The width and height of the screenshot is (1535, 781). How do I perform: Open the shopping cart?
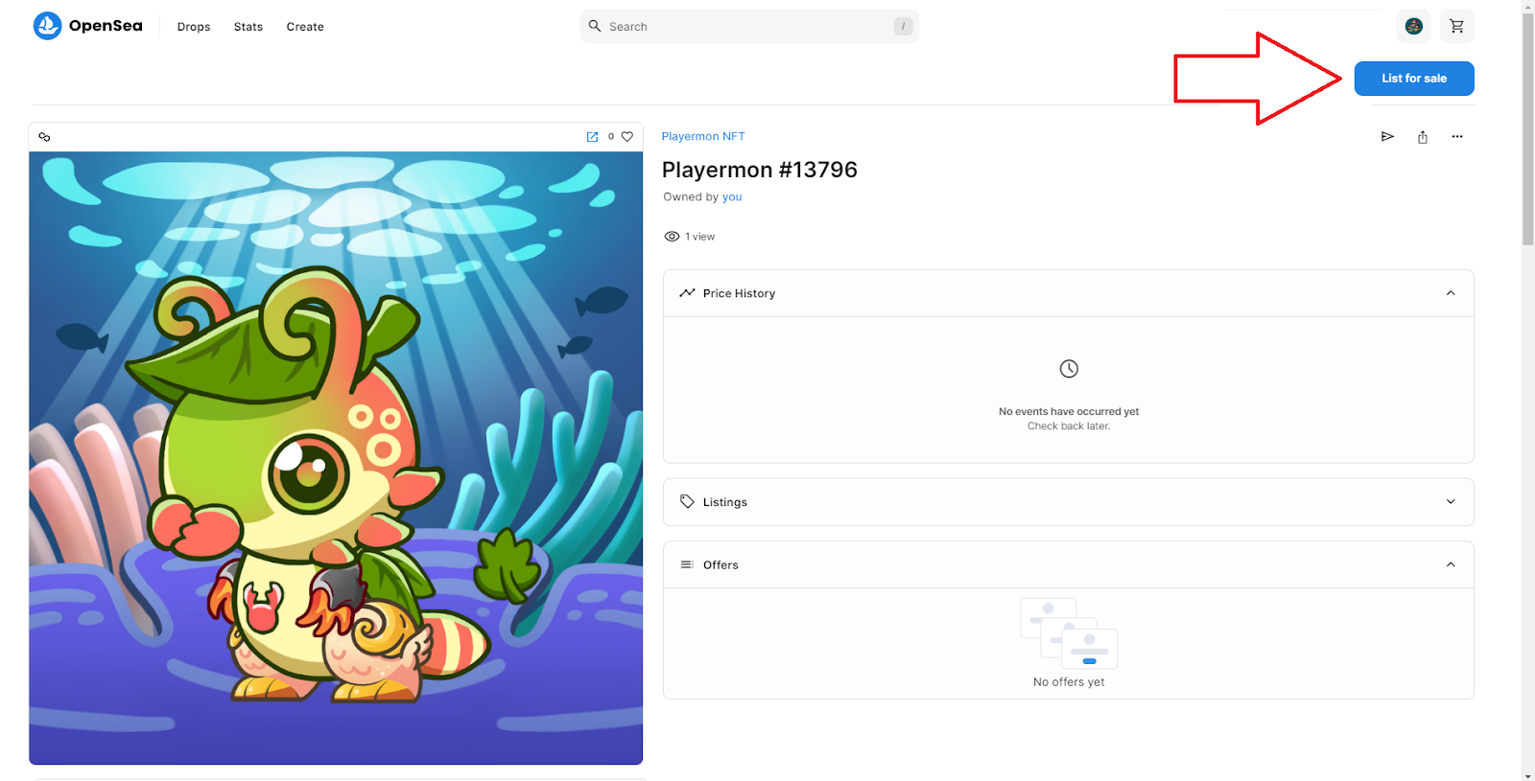pyautogui.click(x=1456, y=26)
